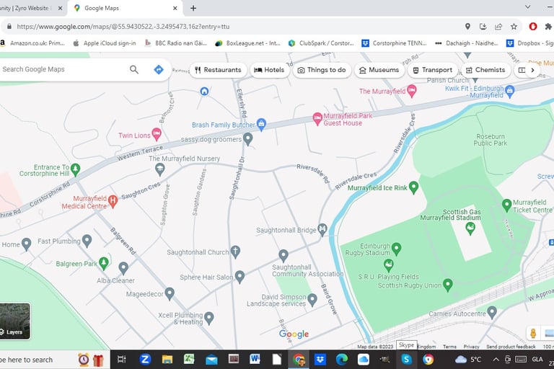Bookmark this page with the star icon

(x=514, y=27)
